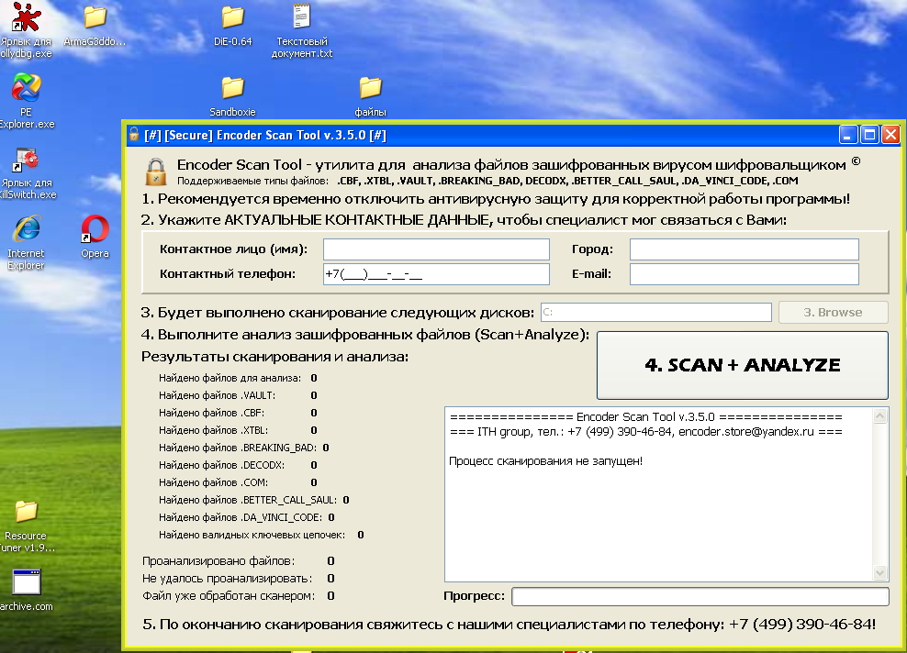The image size is (907, 653).
Task: Click 'Найдено файлов .BREAKING_BAD:' label
Action: click(237, 448)
